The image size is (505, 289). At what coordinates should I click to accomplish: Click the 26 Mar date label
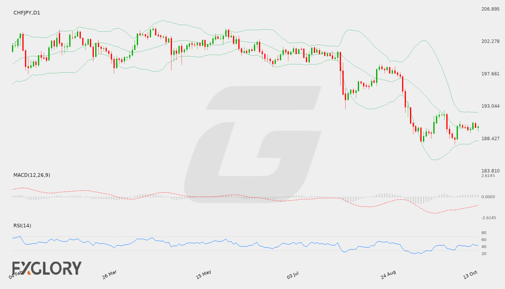(x=109, y=275)
